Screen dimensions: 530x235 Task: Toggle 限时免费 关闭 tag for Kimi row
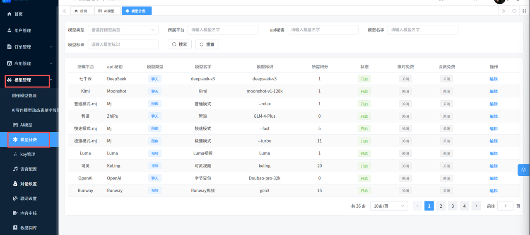405,91
